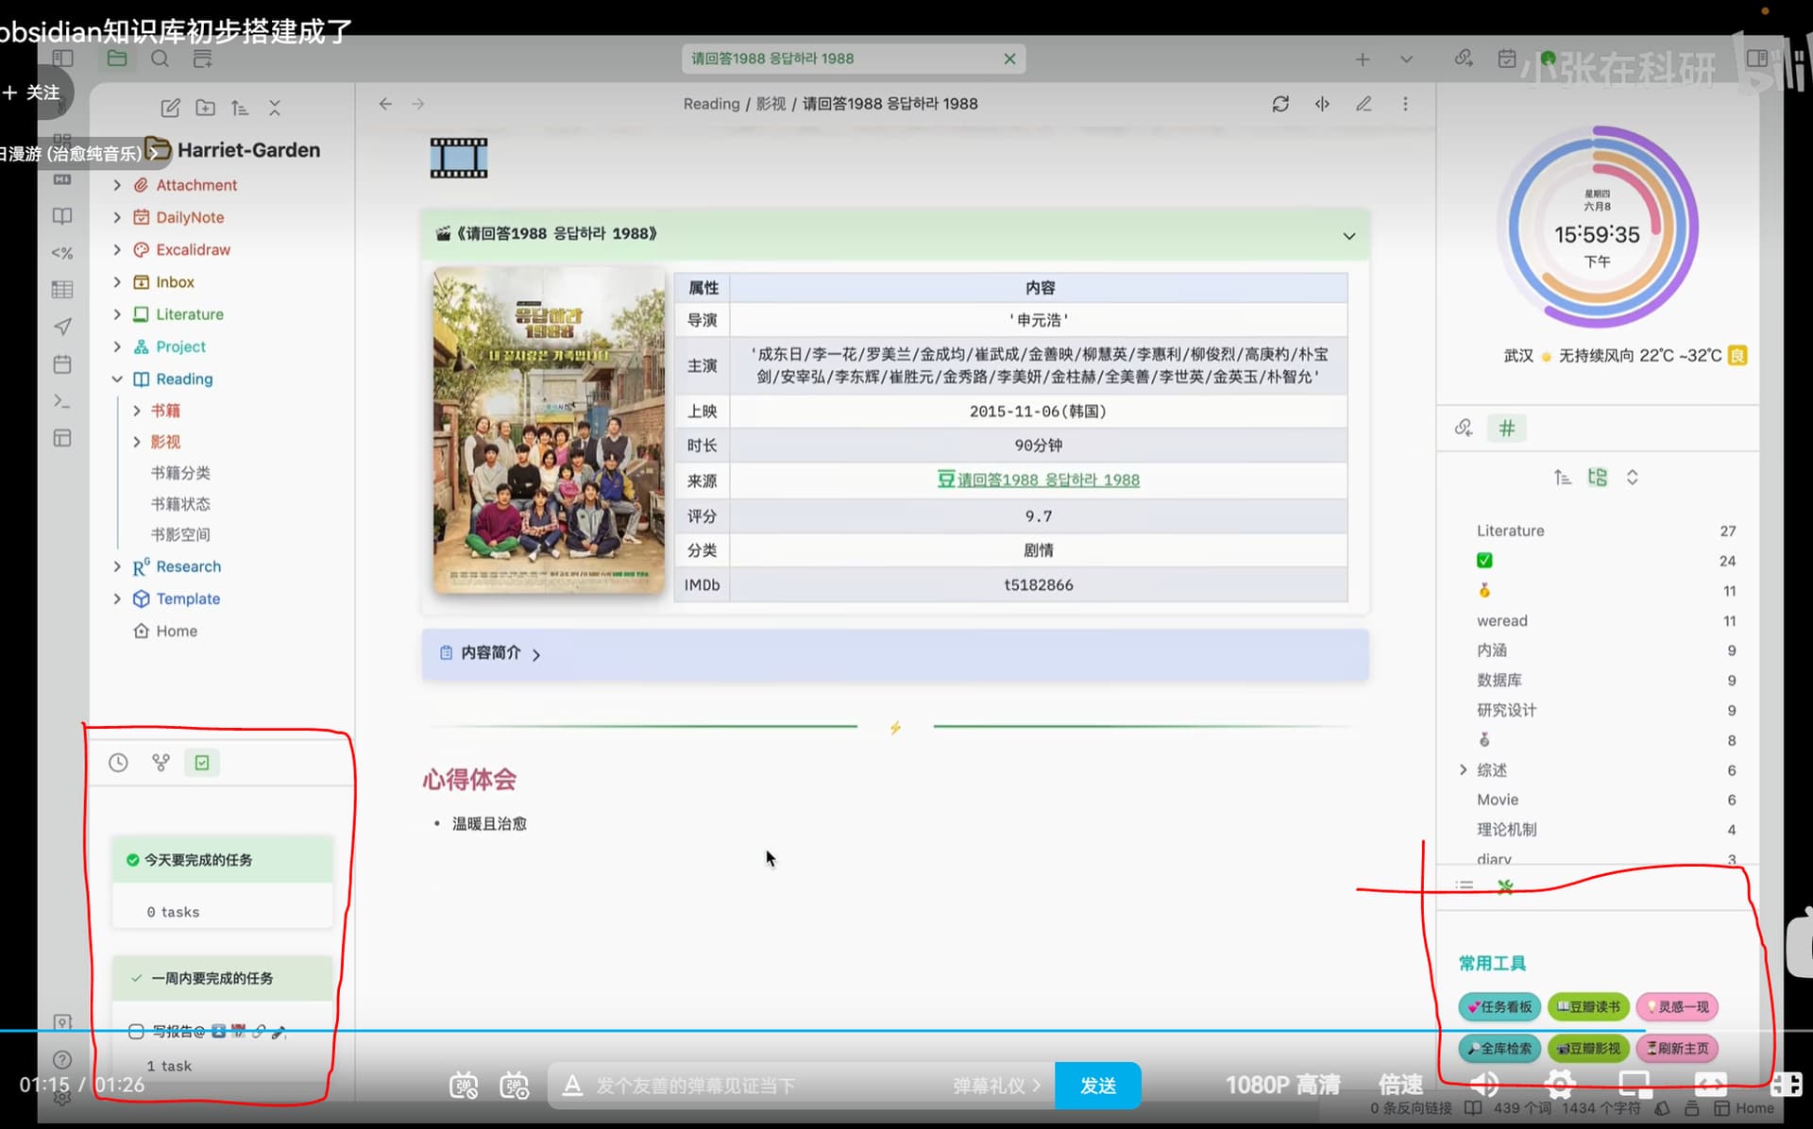Click the 豆瓣读书 tool button

[1588, 1006]
